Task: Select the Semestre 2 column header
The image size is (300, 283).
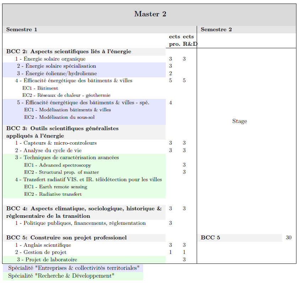Action: tap(216, 29)
